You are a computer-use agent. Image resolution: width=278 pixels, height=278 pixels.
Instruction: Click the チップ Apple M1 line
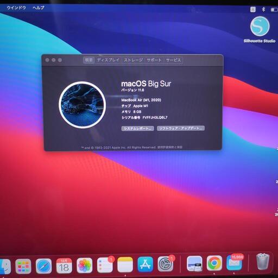[135, 106]
